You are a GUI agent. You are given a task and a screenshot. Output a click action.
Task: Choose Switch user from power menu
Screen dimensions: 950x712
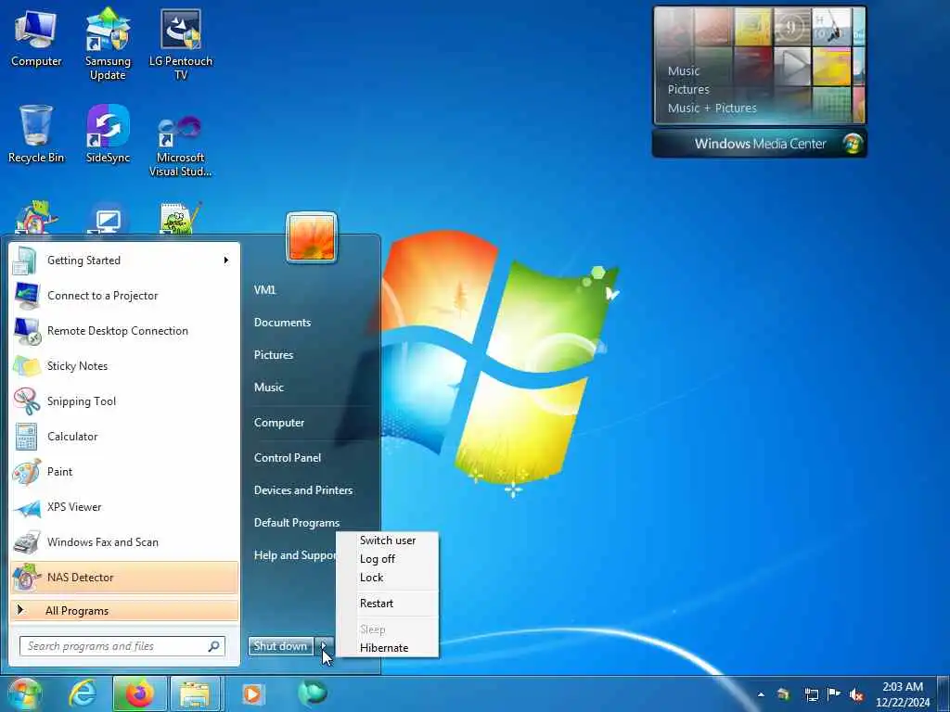pos(388,540)
